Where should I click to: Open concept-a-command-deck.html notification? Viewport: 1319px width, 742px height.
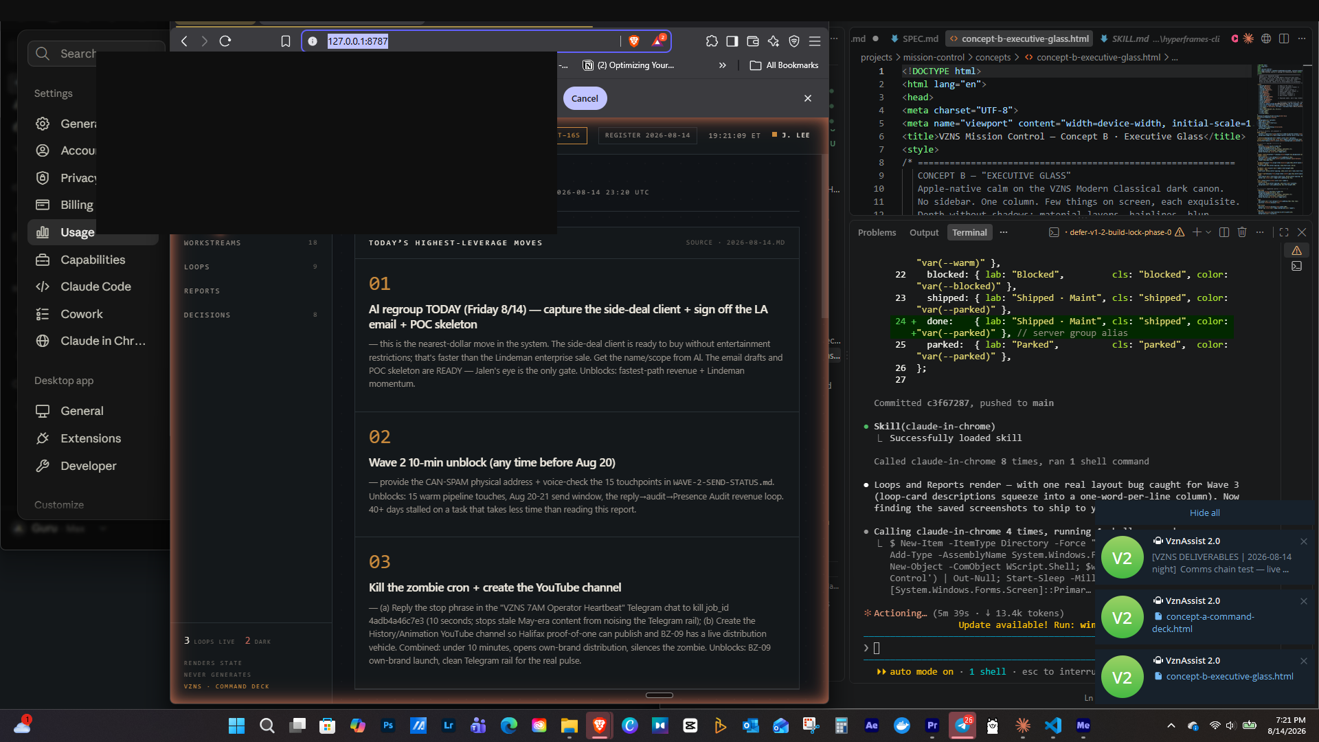point(1204,617)
